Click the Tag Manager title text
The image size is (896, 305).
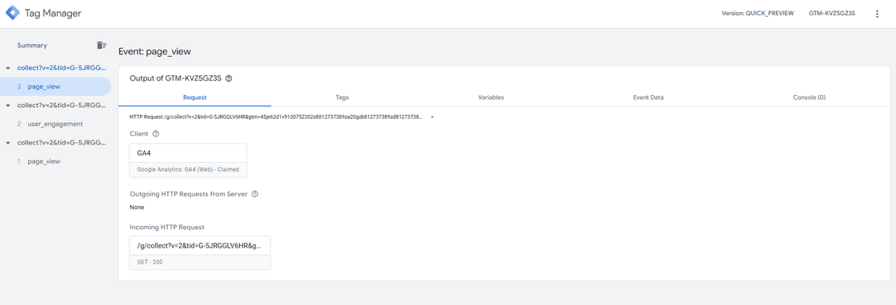[53, 14]
